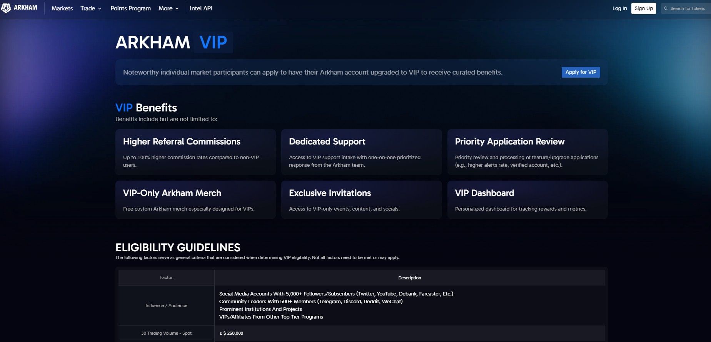This screenshot has height=342, width=711.
Task: Select the VIP-Only Arkham Merch card
Action: pos(195,200)
